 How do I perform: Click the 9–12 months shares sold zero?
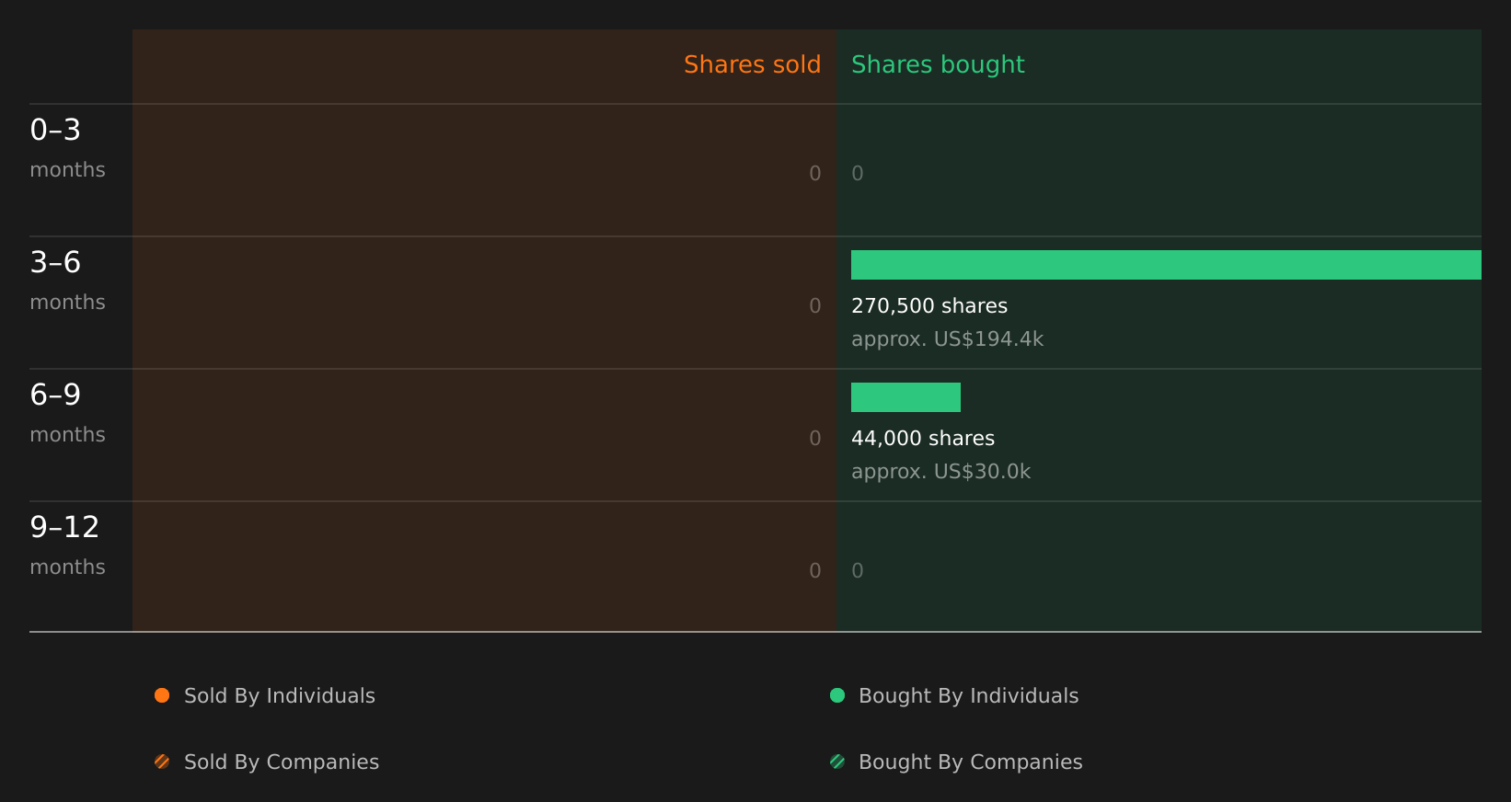(x=815, y=571)
